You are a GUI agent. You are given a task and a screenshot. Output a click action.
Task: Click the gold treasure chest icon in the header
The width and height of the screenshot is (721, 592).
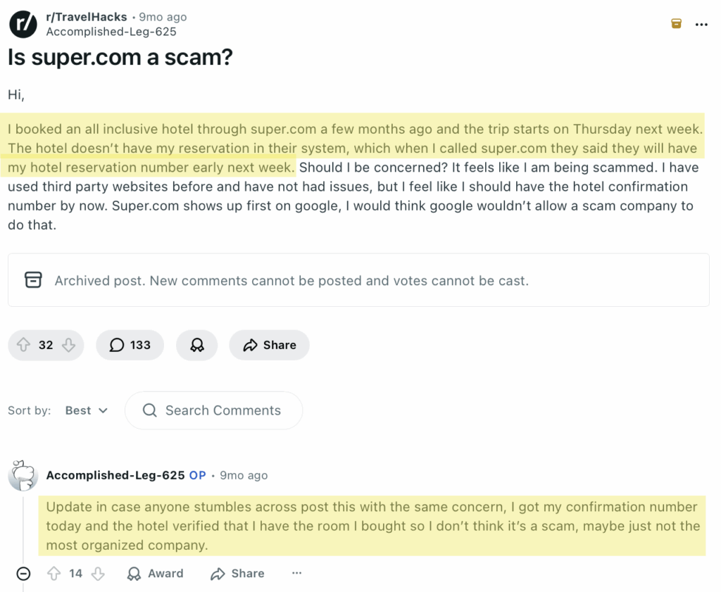point(675,23)
